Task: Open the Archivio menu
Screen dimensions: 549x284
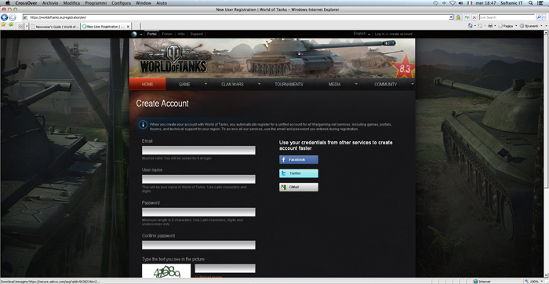Action: click(50, 3)
